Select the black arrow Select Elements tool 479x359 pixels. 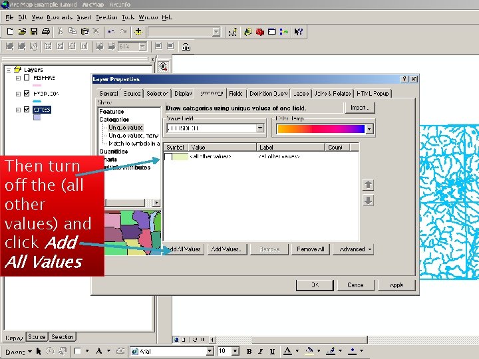39,351
